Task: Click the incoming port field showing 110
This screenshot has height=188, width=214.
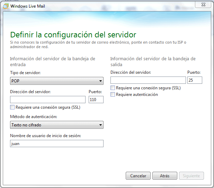Action: (96, 99)
